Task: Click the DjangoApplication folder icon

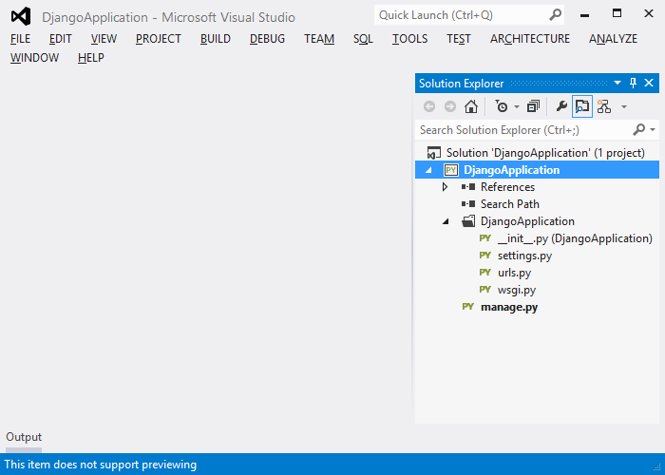Action: tap(468, 221)
